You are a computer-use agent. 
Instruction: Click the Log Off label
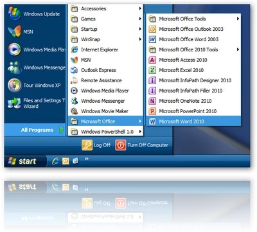(x=102, y=145)
